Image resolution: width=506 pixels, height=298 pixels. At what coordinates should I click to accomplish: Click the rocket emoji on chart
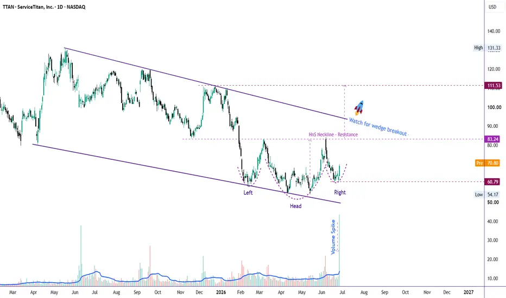359,108
